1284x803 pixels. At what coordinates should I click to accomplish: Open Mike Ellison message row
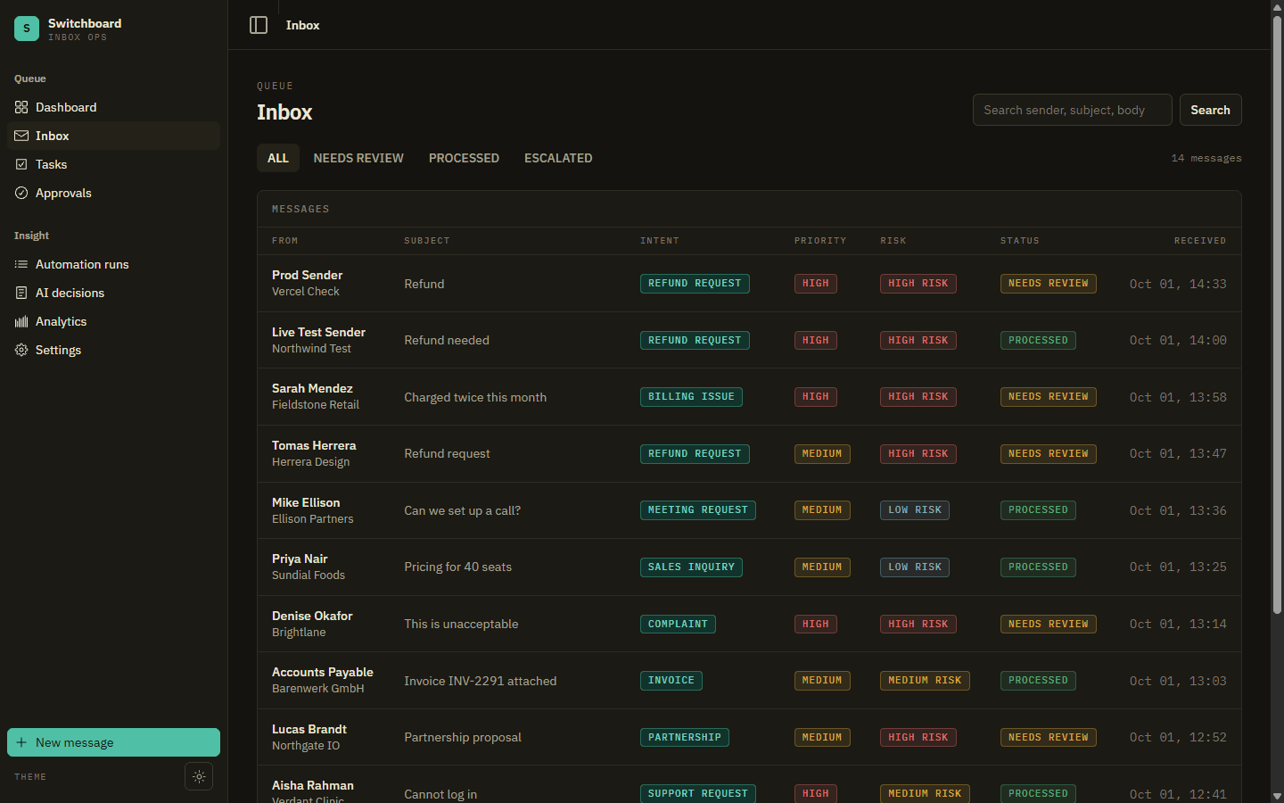coord(749,510)
